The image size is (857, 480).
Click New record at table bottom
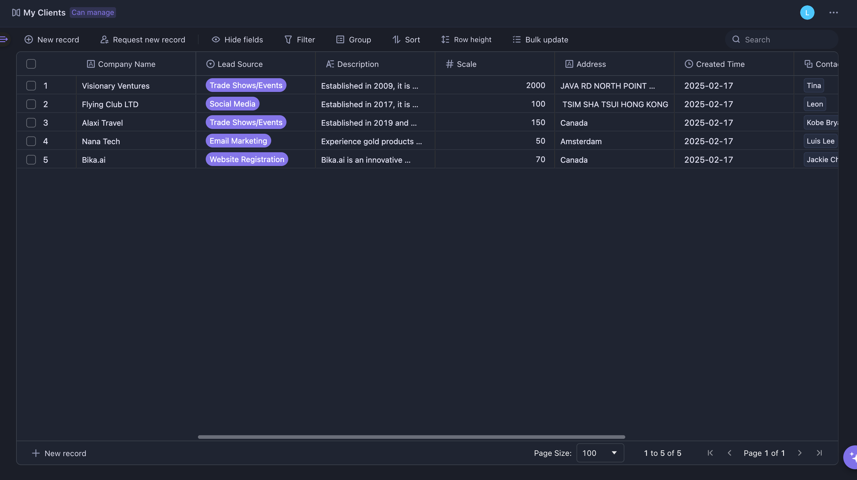coord(59,453)
